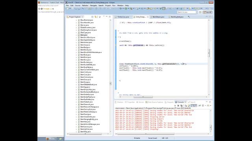The height and width of the screenshot is (141, 252).
Task: Switch to the Properties view tab
Action: tap(130, 102)
